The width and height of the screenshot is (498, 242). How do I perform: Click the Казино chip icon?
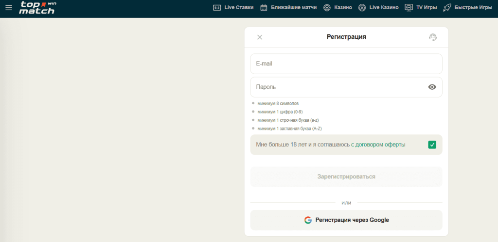pos(327,8)
